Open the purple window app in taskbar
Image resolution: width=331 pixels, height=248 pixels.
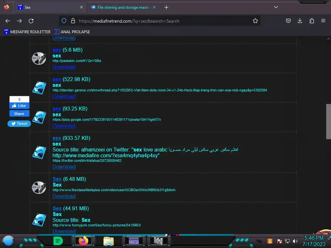click(x=133, y=241)
